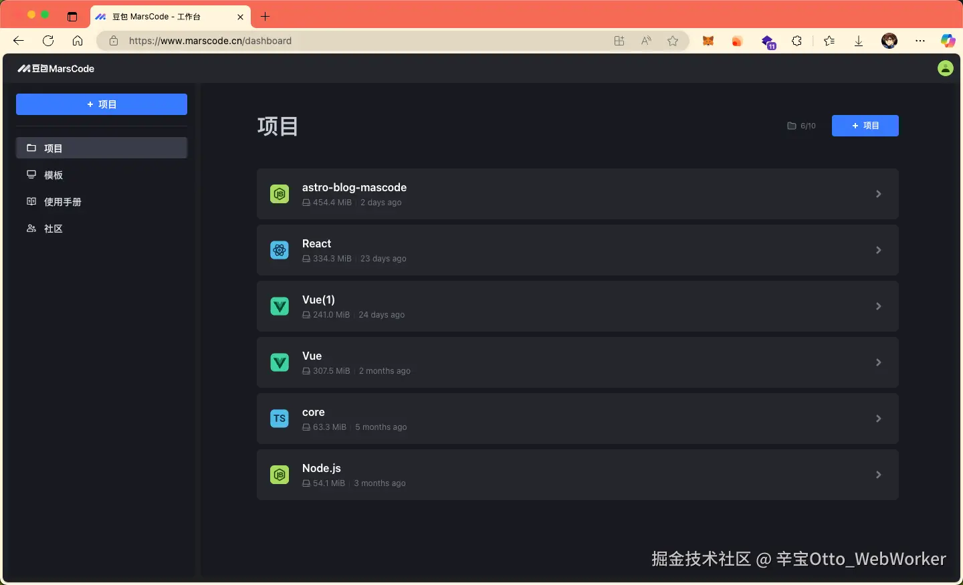Open the Copilot sidebar icon
This screenshot has height=585, width=963.
click(x=948, y=41)
